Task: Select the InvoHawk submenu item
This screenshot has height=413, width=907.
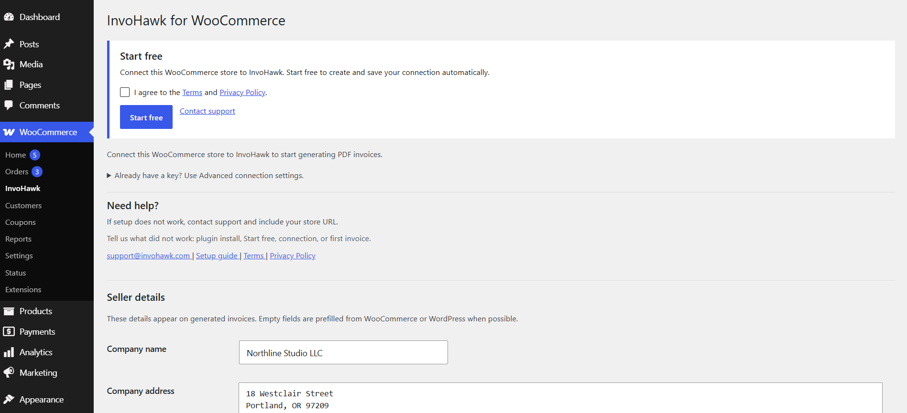Action: pyautogui.click(x=23, y=189)
